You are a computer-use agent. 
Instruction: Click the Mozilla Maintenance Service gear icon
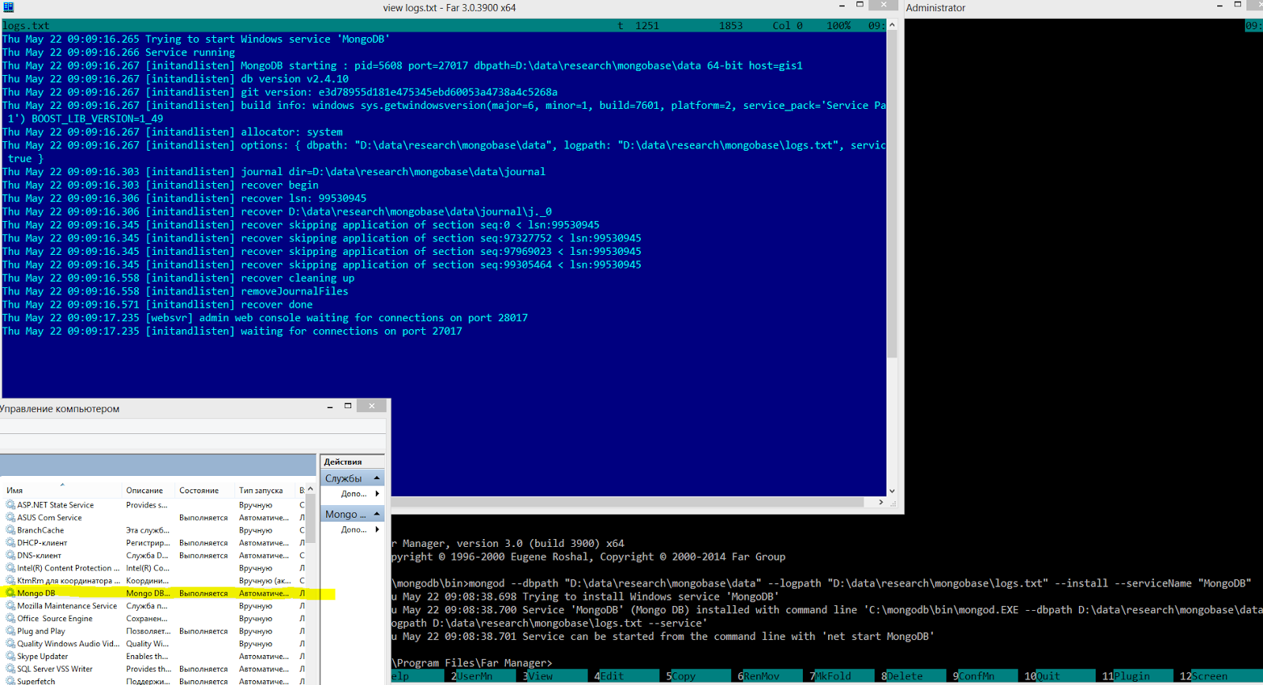click(11, 606)
